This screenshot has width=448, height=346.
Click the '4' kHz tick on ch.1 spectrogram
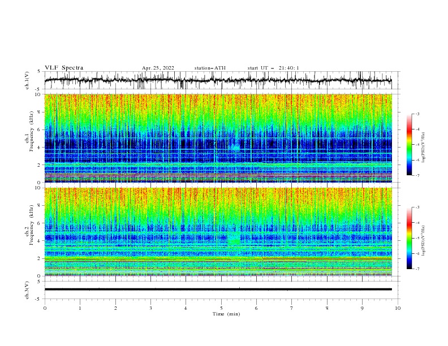40,148
